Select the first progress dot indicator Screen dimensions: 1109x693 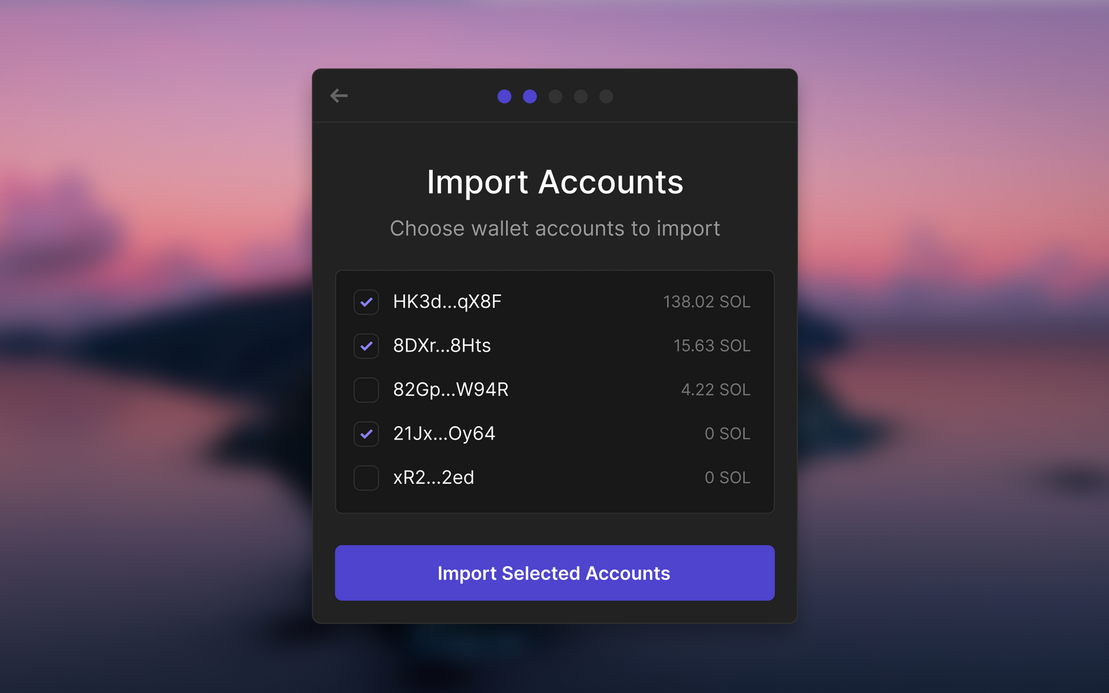505,97
